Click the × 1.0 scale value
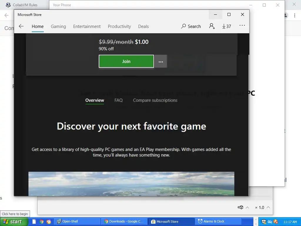The width and height of the screenshot is (301, 226). (260, 207)
